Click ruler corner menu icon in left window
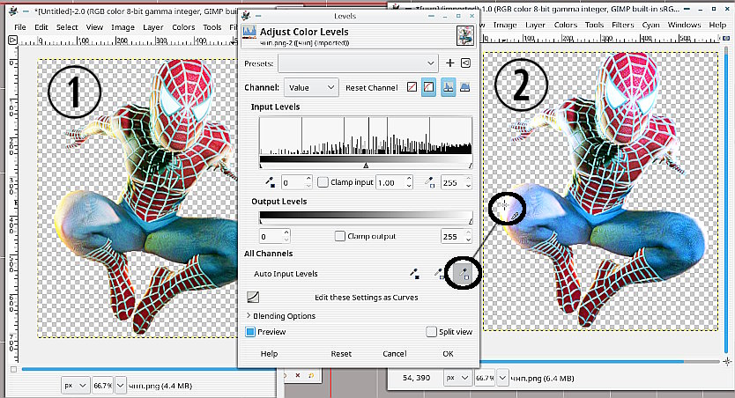The width and height of the screenshot is (735, 398). (x=12, y=41)
